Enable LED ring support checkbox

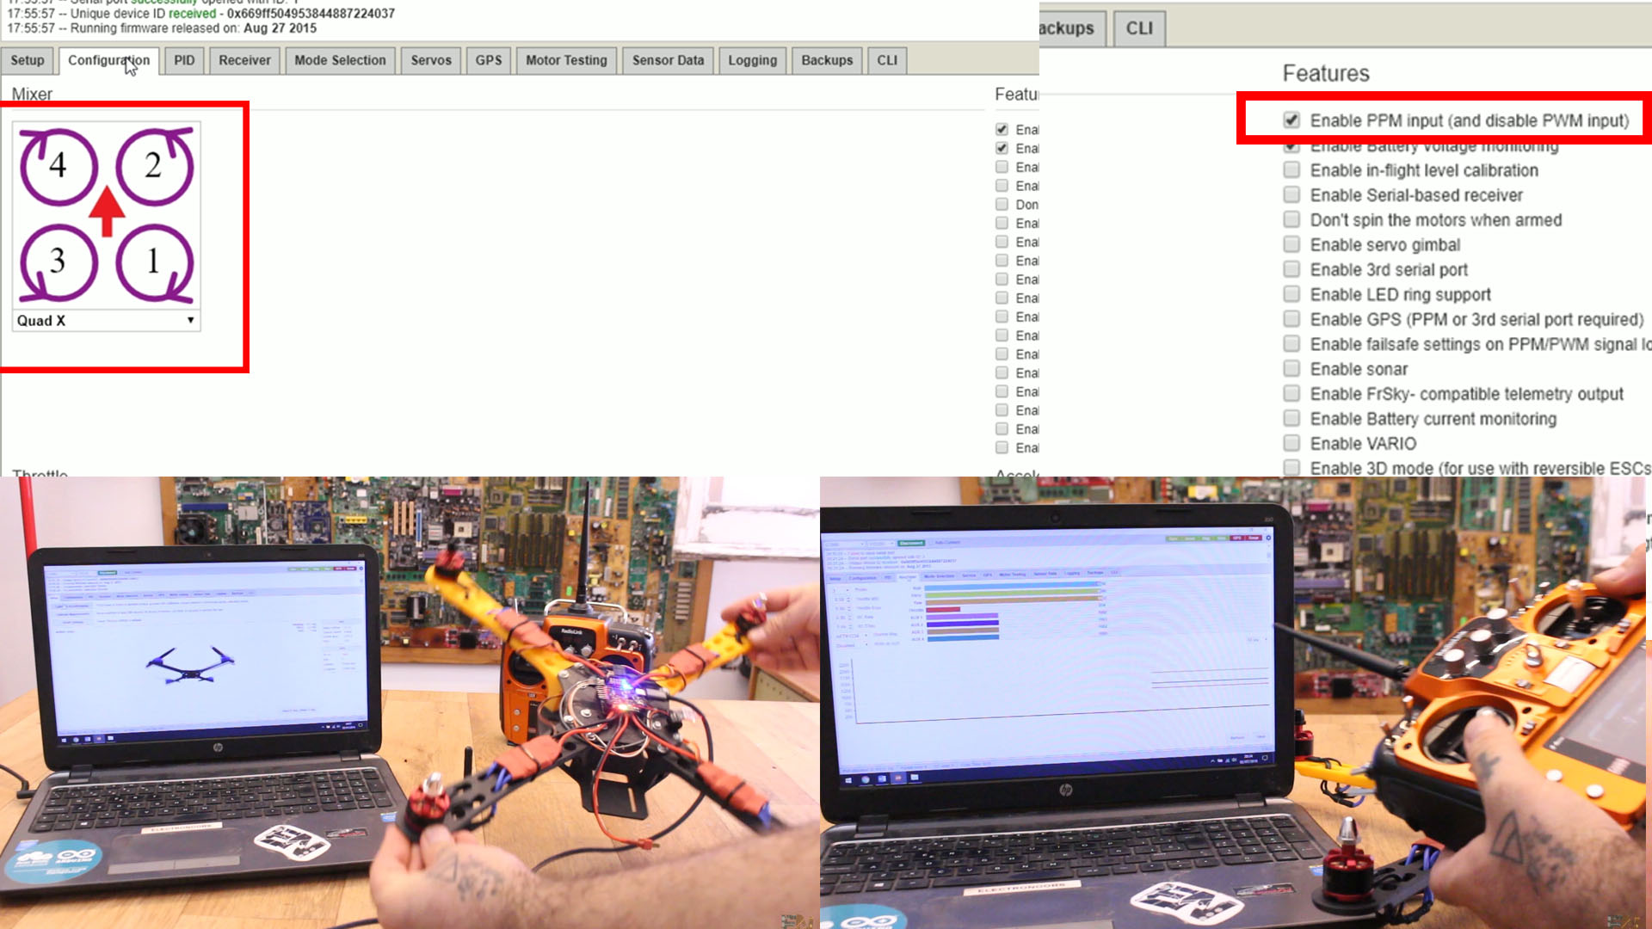click(x=1291, y=294)
